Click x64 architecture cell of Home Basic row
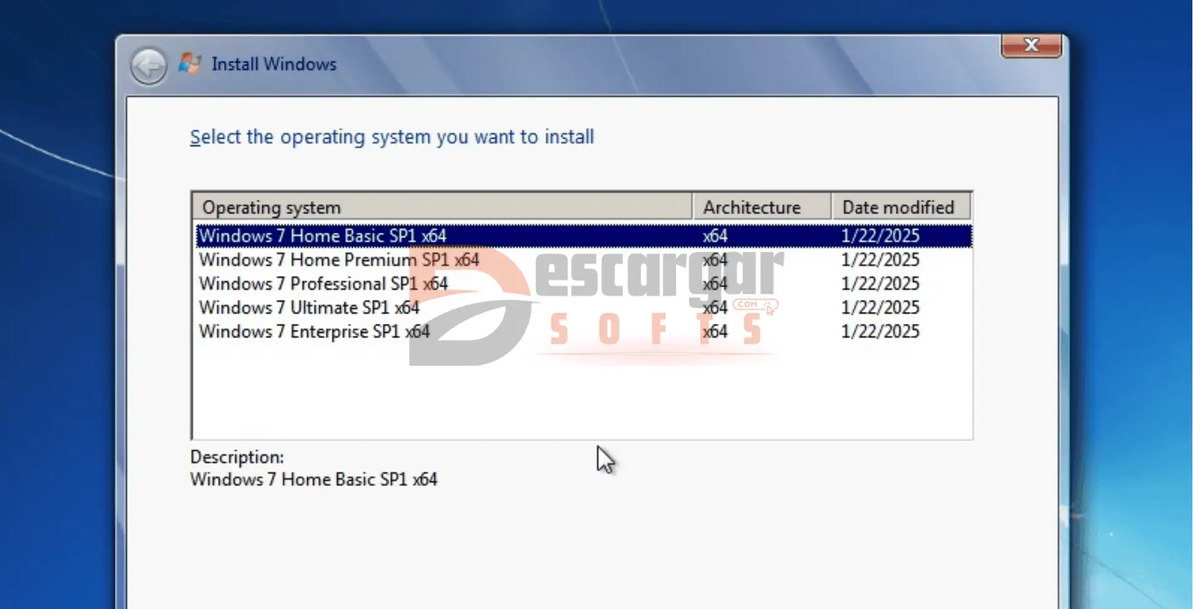 click(715, 236)
